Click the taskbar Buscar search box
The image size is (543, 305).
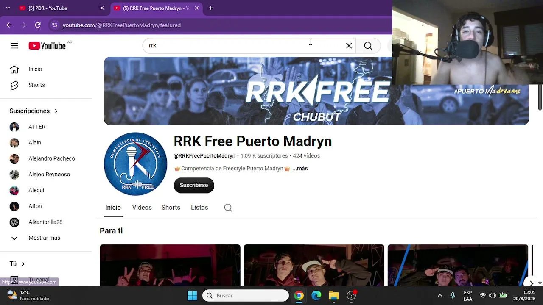click(246, 296)
